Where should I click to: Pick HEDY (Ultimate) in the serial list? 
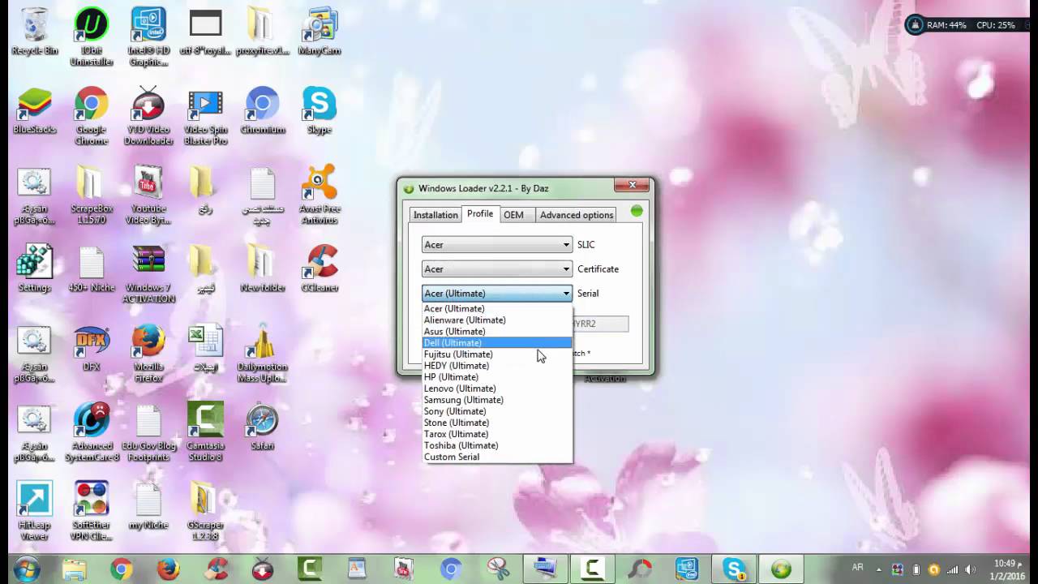pyautogui.click(x=497, y=366)
